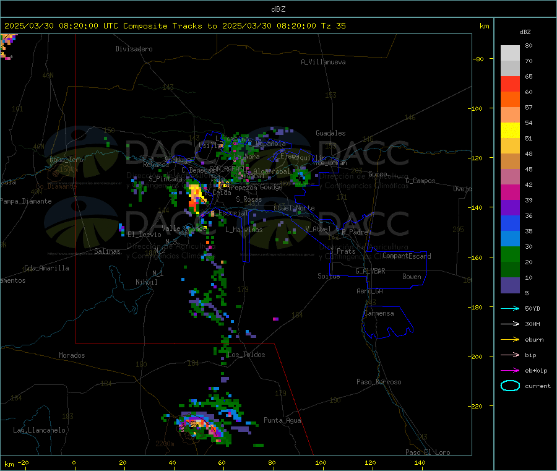557x471 pixels.
Task: Click the green ring echo near Goudge
Action: pos(301,177)
